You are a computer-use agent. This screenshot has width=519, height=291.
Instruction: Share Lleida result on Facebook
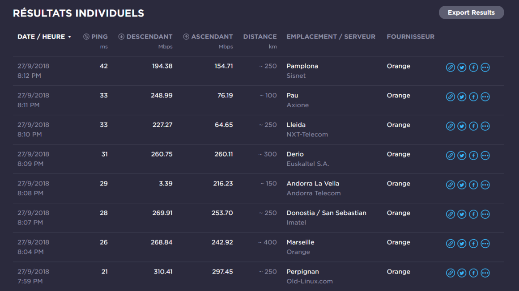point(473,127)
